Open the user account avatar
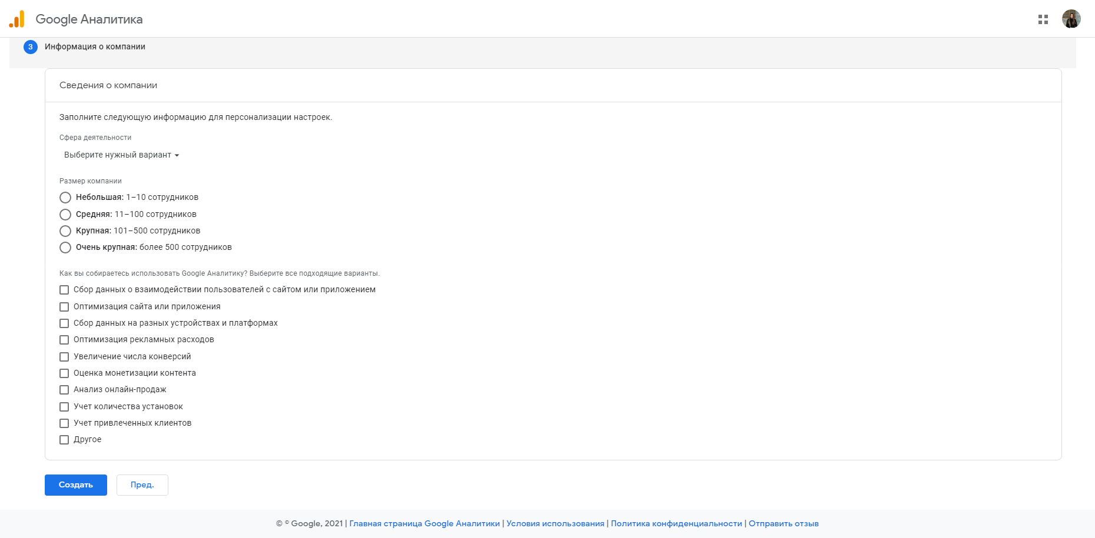Screen dimensions: 1095x538 (x=1071, y=19)
